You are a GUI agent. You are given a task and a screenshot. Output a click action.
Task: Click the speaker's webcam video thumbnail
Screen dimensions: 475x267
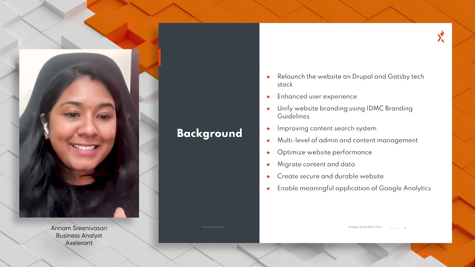[79, 133]
